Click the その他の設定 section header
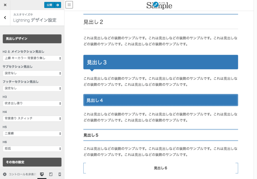Viewport: 257px width, 179px height. (x=32, y=162)
